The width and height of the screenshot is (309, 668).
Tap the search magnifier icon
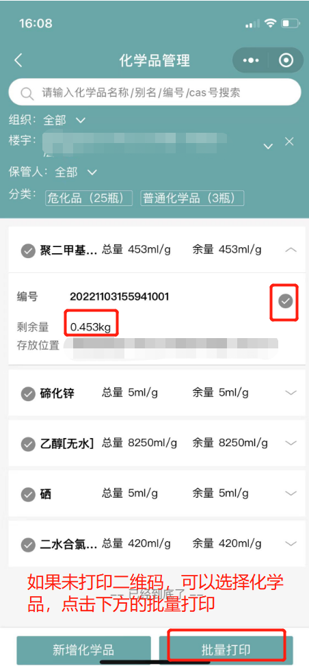click(27, 93)
